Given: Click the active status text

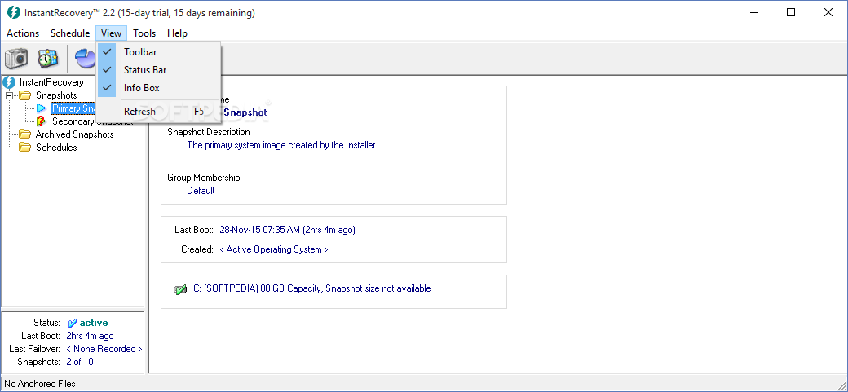Looking at the screenshot, I should [94, 323].
